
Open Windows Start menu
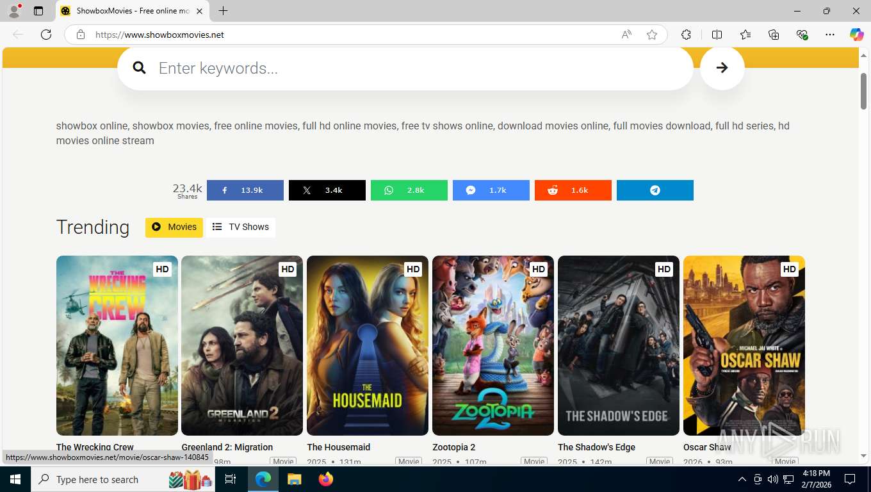tap(15, 479)
